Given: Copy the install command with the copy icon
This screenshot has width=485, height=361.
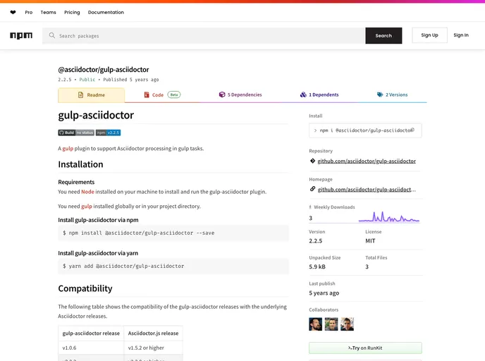Looking at the screenshot, I should pyautogui.click(x=412, y=130).
